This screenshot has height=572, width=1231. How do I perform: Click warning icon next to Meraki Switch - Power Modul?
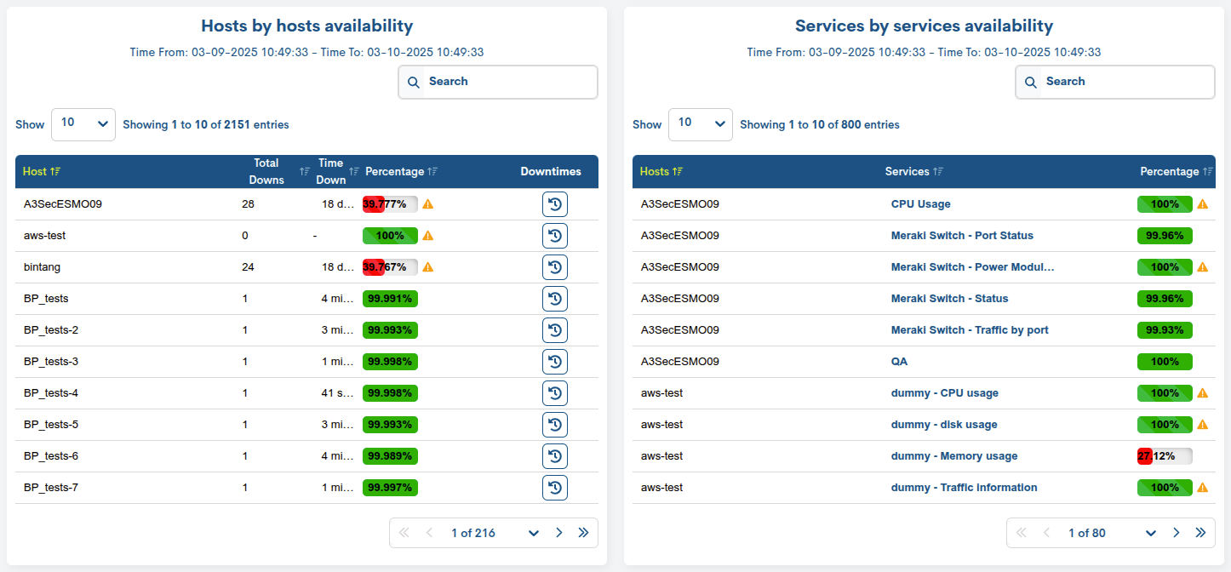tap(1202, 266)
